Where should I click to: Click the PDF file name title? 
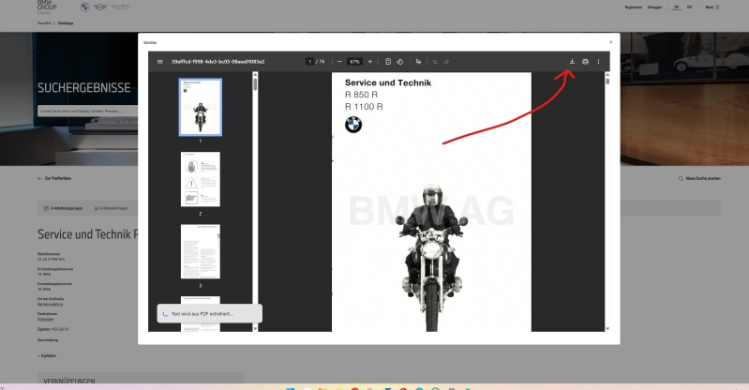point(217,62)
